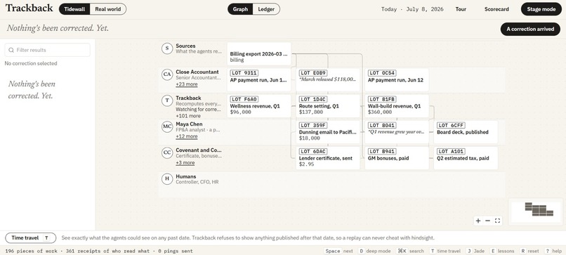The image size is (566, 255).
Task: Expand +101 more under Trackback
Action: point(188,116)
